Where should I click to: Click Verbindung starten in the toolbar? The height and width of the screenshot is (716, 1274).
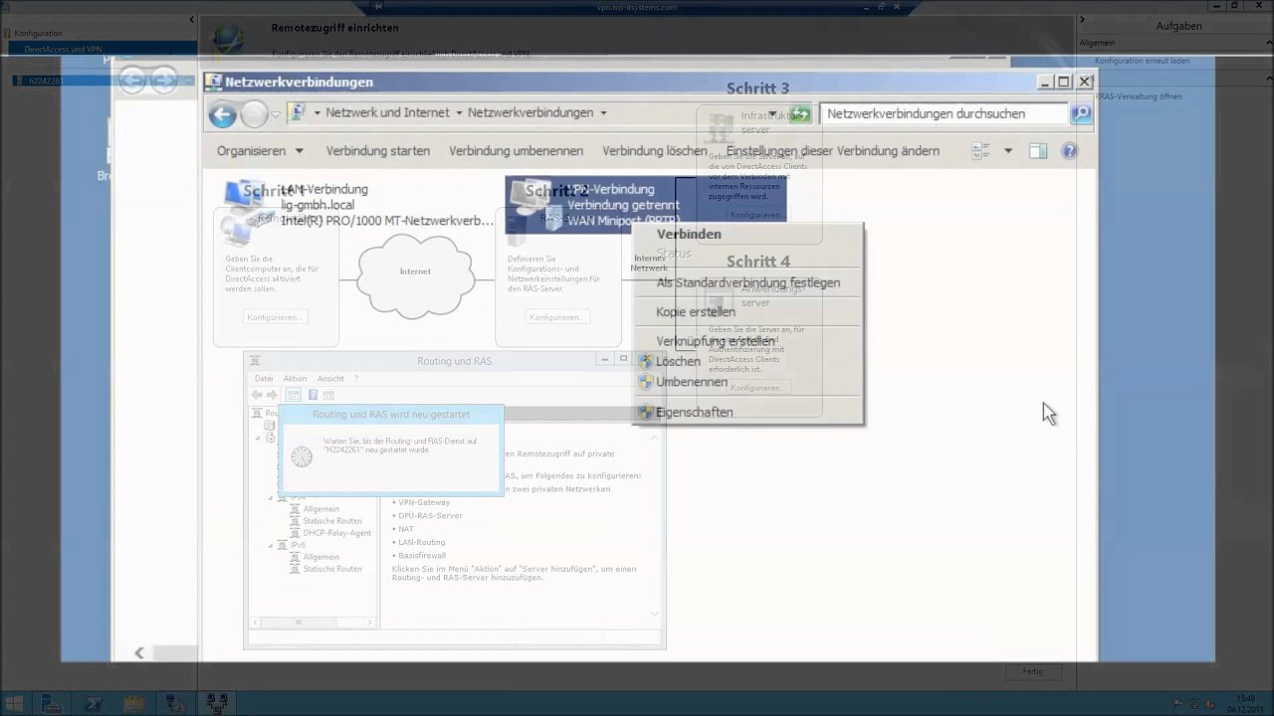point(378,151)
